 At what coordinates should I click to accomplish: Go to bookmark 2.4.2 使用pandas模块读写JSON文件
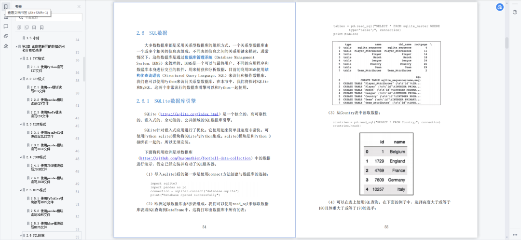(x=47, y=180)
